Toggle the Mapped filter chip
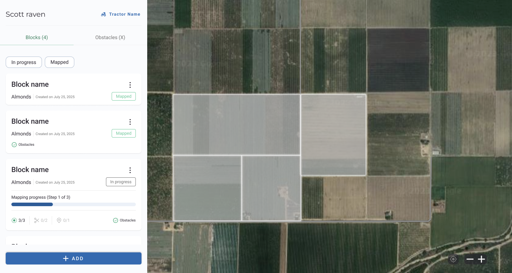Screen dimensions: 512x273 pos(59,62)
